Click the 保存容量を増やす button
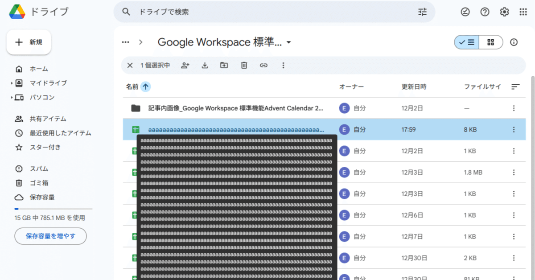Image resolution: width=535 pixels, height=280 pixels. [50, 236]
